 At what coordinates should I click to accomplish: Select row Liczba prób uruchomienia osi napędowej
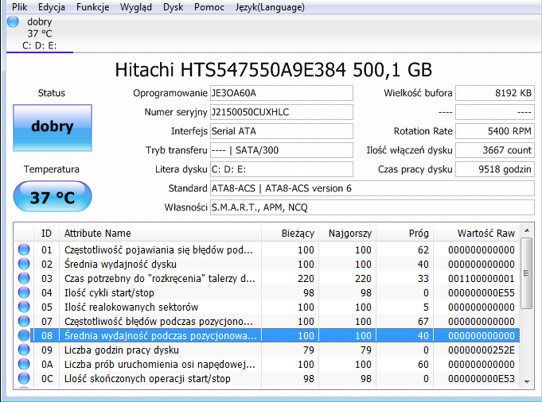click(x=267, y=364)
